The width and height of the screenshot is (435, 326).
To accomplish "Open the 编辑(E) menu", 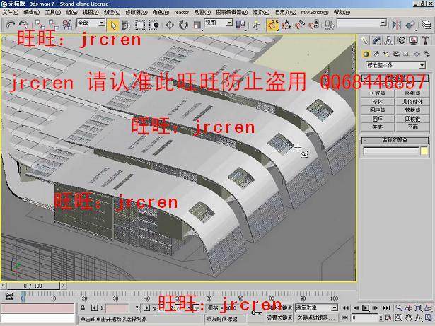I will click(x=31, y=13).
